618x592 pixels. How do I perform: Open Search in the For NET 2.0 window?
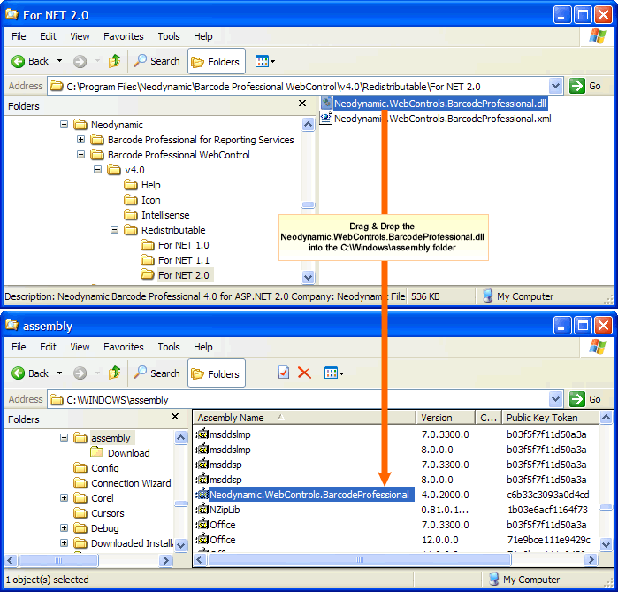click(156, 61)
